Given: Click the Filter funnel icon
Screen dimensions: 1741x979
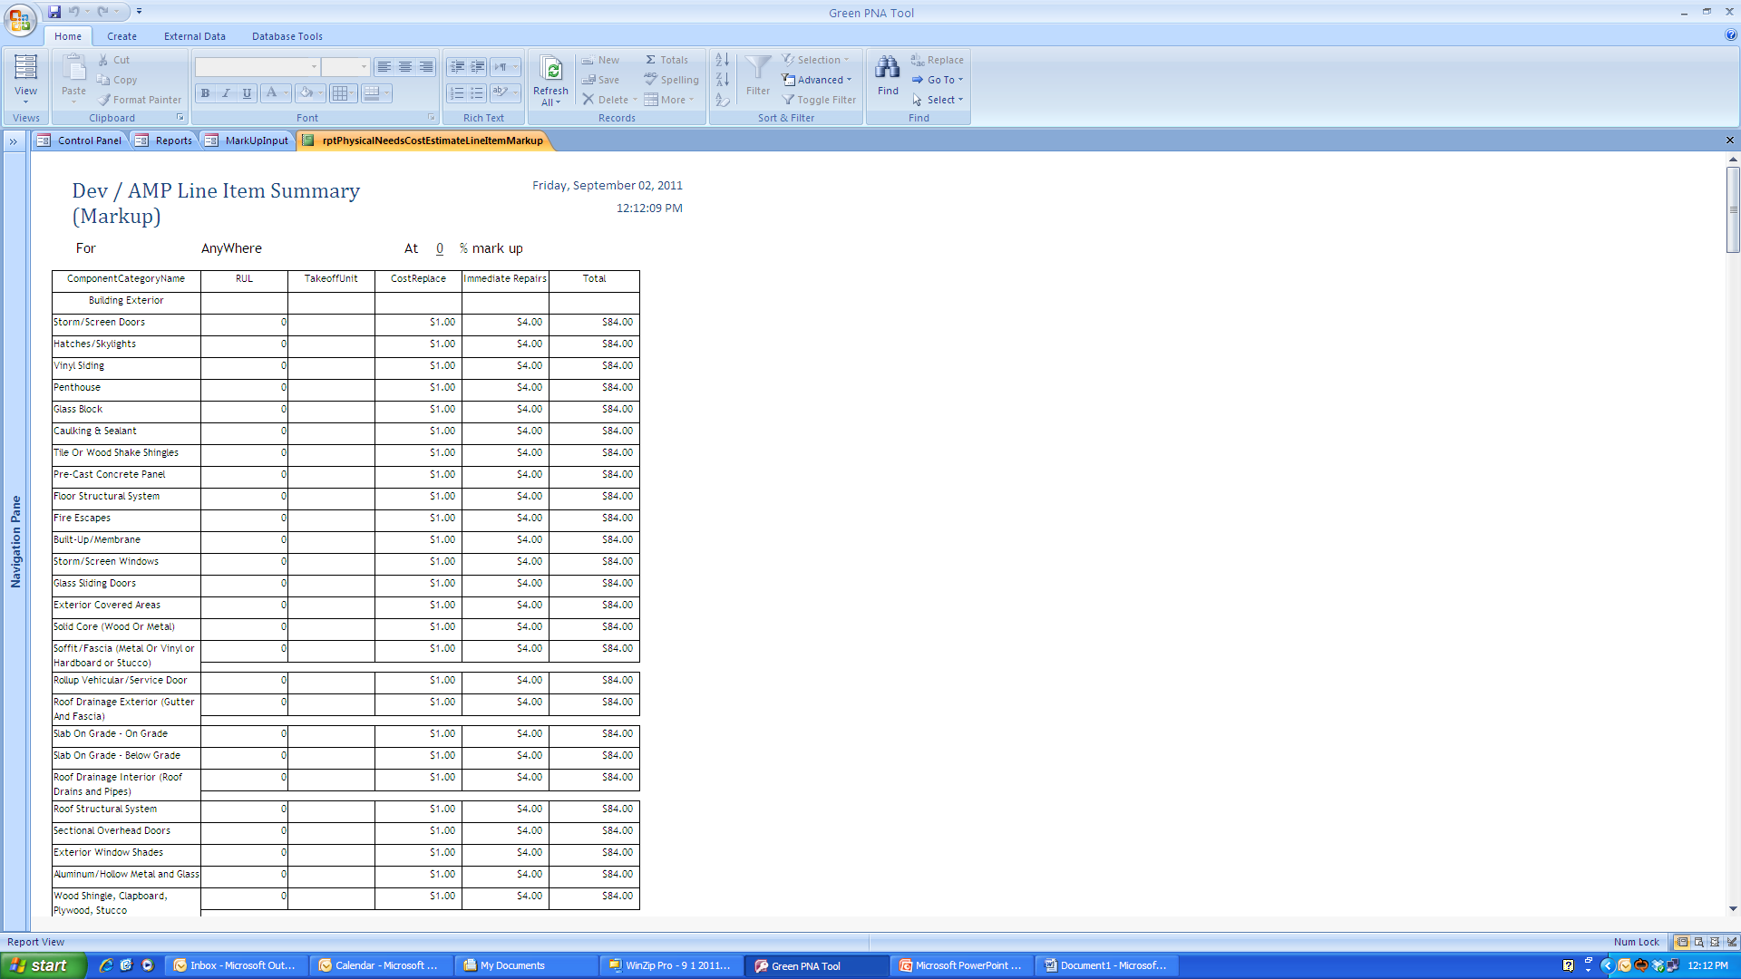Looking at the screenshot, I should 757,68.
